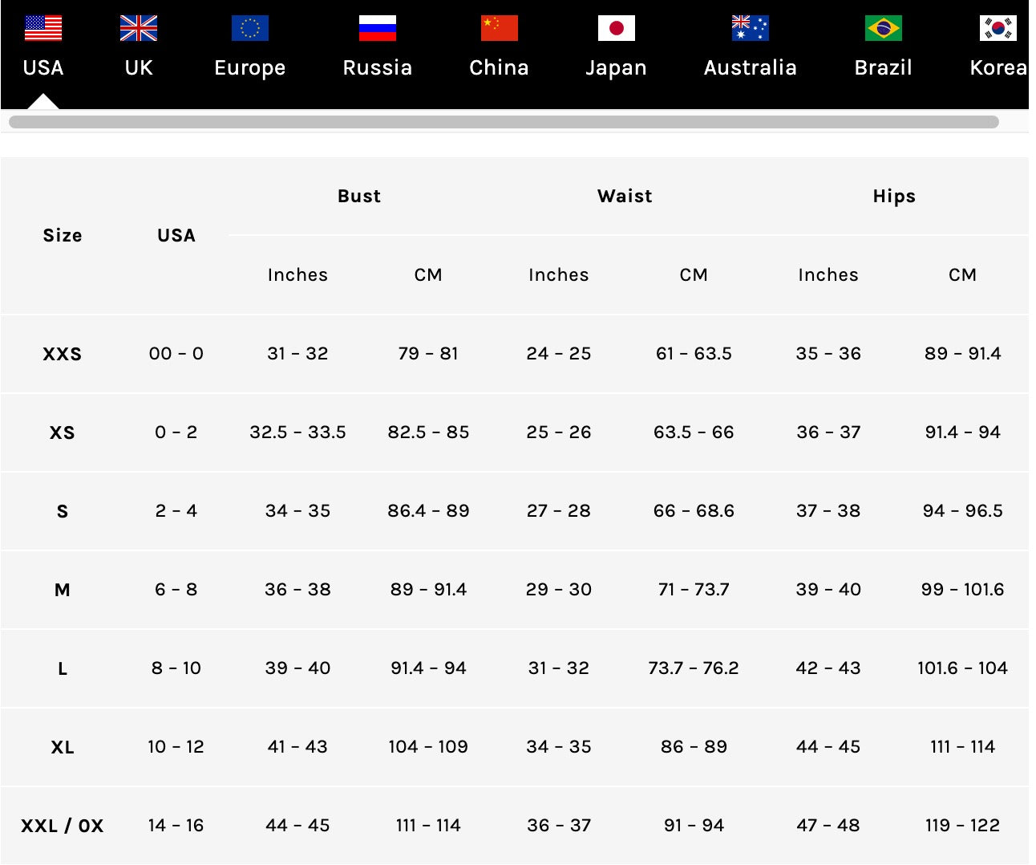
Task: Click the China flag icon
Action: tap(500, 28)
